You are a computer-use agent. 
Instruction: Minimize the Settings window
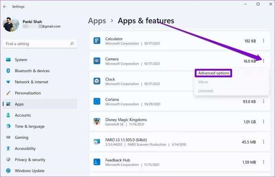tap(246, 4)
